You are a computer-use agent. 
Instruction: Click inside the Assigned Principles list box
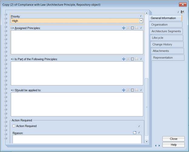point(77,42)
